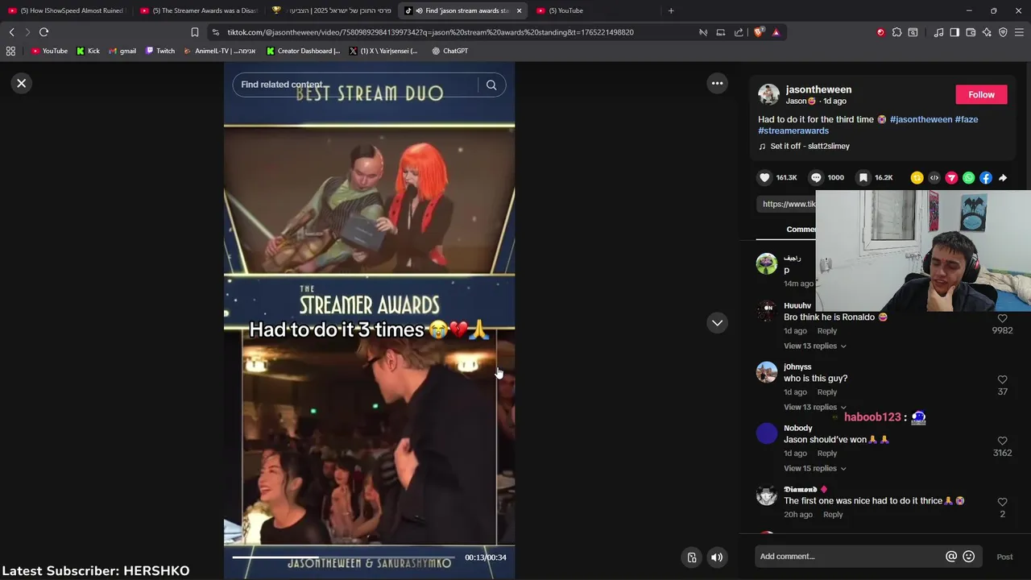Open Brave VPN shield icon
This screenshot has height=580, width=1031.
click(x=1003, y=32)
